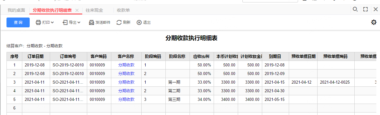The width and height of the screenshot is (380, 115).
Task: Toggle the fullscreen expand icon
Action: coord(365,10)
